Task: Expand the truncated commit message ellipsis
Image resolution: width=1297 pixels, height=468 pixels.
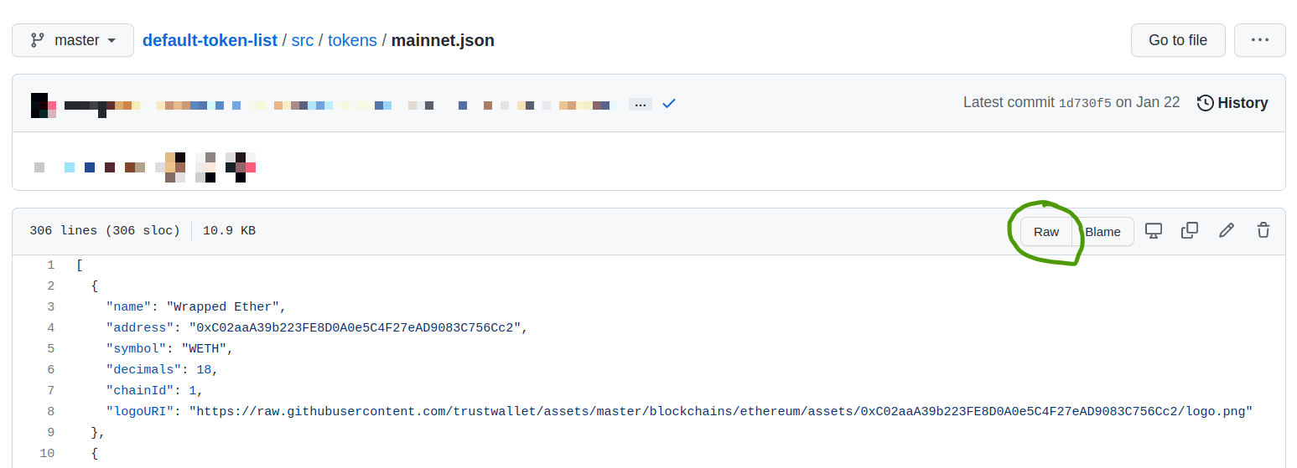Action: click(x=640, y=105)
